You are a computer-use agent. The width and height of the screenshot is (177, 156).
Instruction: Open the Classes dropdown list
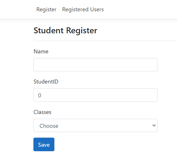95,126
